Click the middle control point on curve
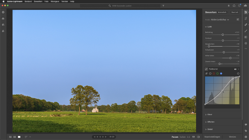The image size is (249, 140). 222,91
